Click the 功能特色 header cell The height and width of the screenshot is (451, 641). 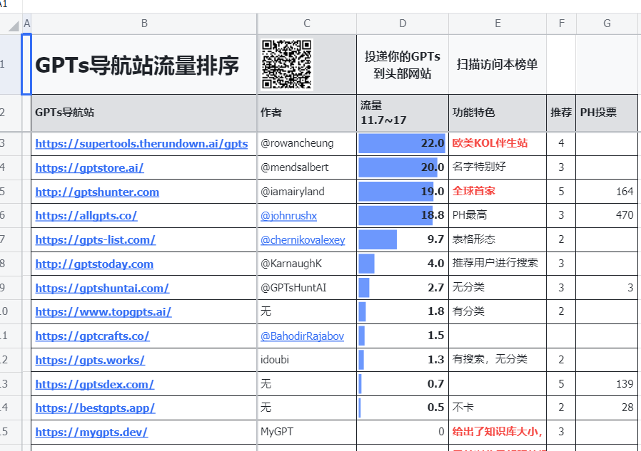(x=497, y=113)
